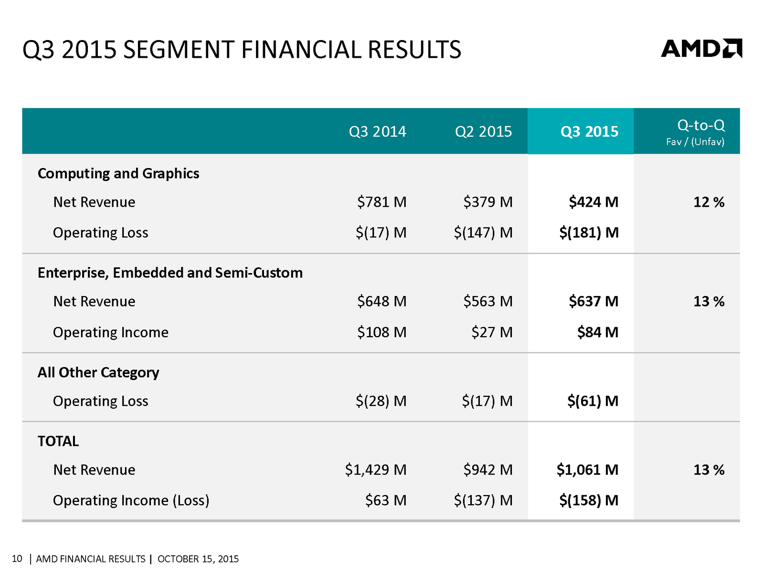The height and width of the screenshot is (573, 764).
Task: Click the slide title Q3 2015 Segment Financial Results
Action: click(242, 50)
